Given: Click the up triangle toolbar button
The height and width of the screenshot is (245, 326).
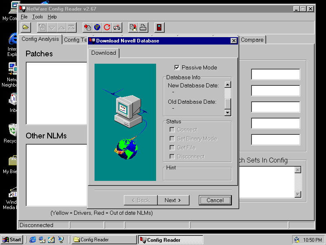Looking at the screenshot, I should click(x=62, y=27).
